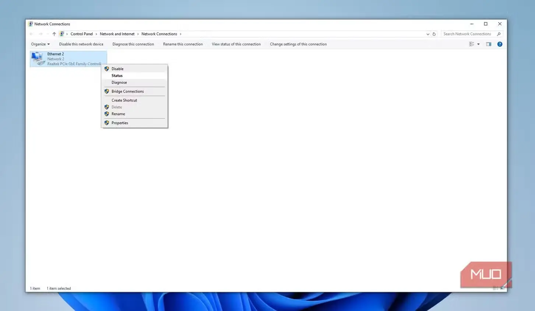Open the view options dropdown arrow

tap(478, 44)
